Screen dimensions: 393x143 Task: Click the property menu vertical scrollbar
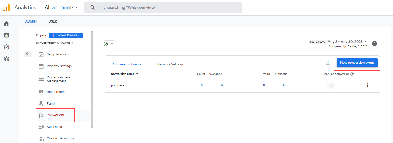[92, 80]
